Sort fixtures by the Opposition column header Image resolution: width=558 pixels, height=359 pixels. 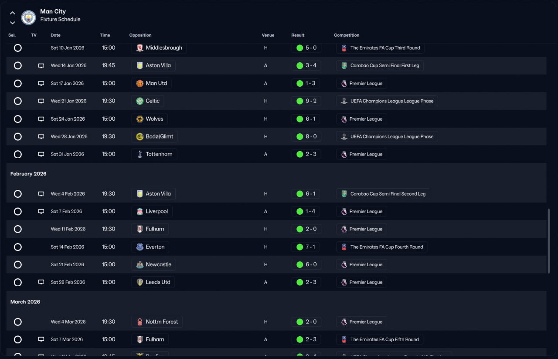[140, 35]
